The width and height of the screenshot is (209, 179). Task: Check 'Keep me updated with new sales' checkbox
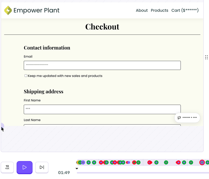(x=26, y=76)
